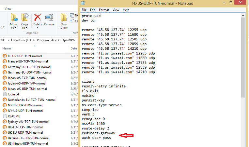Viewport: 249px width, 147px height.
Task: Open the Move to dropdown arrow
Action: (14, 28)
